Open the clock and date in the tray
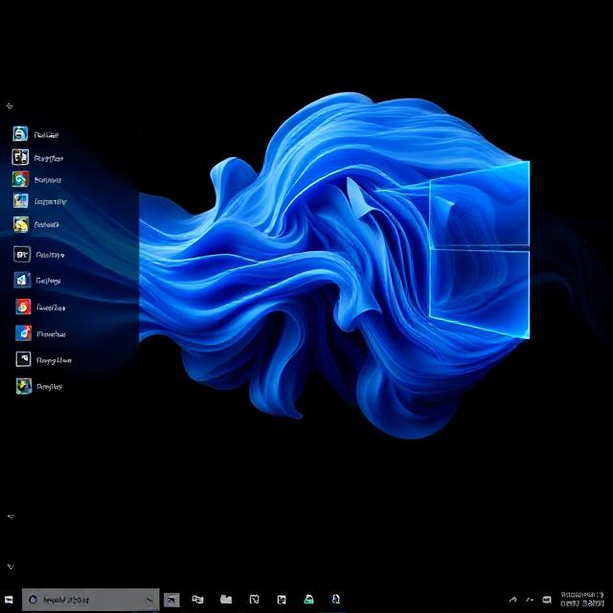The width and height of the screenshot is (613, 613). click(582, 599)
